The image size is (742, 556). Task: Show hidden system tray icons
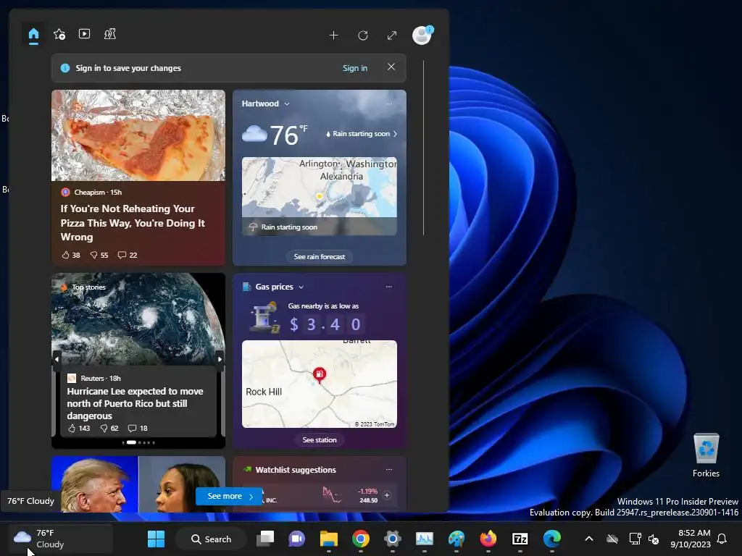coord(589,539)
